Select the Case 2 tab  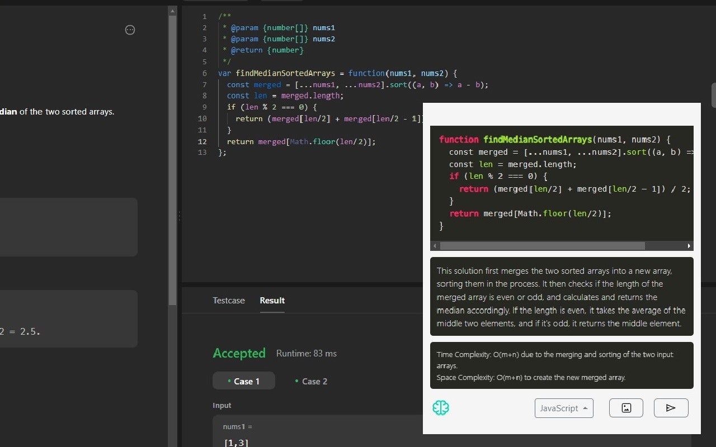pos(311,381)
